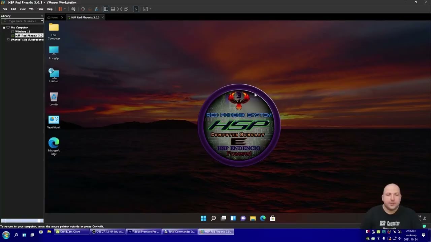Switch to Unity mode from the toolbar
This screenshot has height=242, width=431.
[x=126, y=9]
